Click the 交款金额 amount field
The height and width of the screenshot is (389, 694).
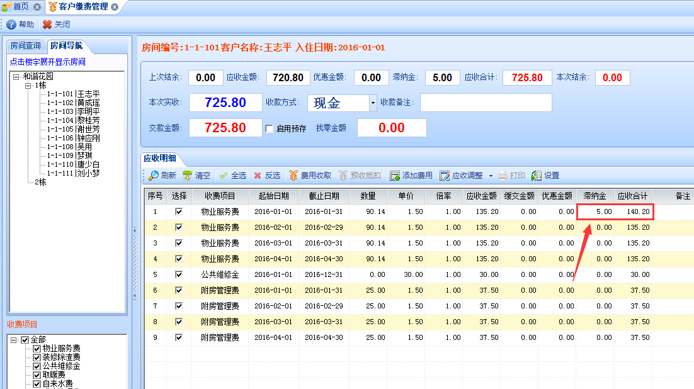(x=225, y=128)
